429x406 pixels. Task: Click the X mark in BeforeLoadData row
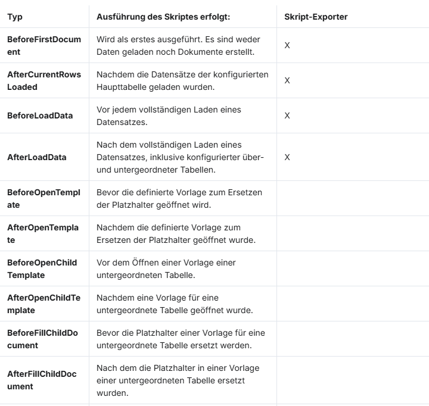[x=287, y=115]
